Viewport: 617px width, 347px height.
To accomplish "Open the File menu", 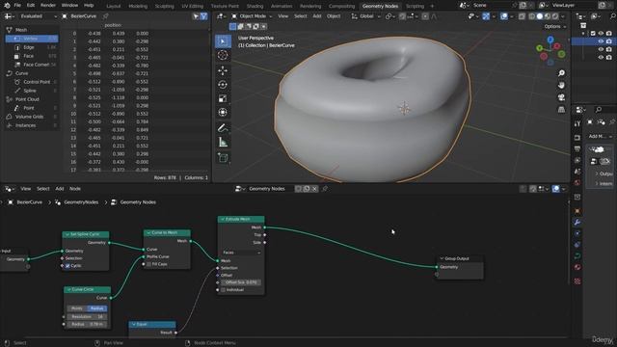I will click(x=17, y=6).
